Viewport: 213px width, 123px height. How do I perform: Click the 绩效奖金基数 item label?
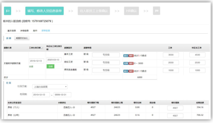pyautogui.click(x=71, y=70)
